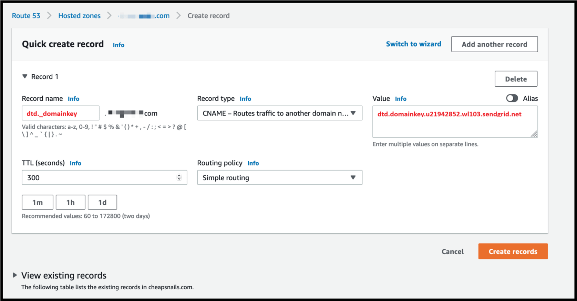Click the TTL seconds input field
Image resolution: width=577 pixels, height=301 pixels.
point(104,178)
